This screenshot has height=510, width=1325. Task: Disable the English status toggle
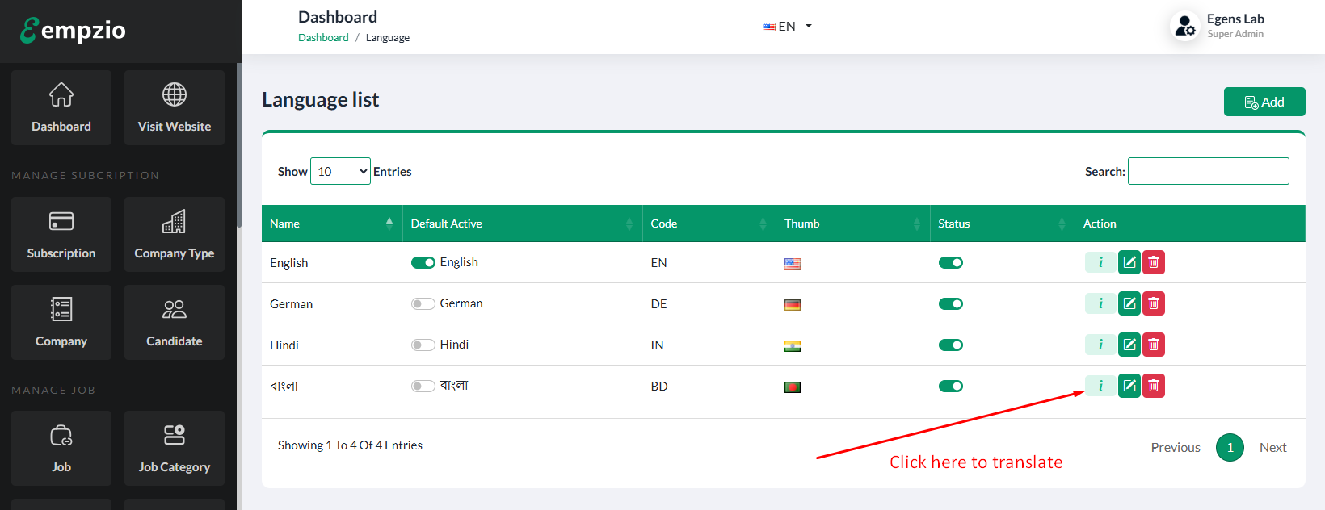[950, 262]
